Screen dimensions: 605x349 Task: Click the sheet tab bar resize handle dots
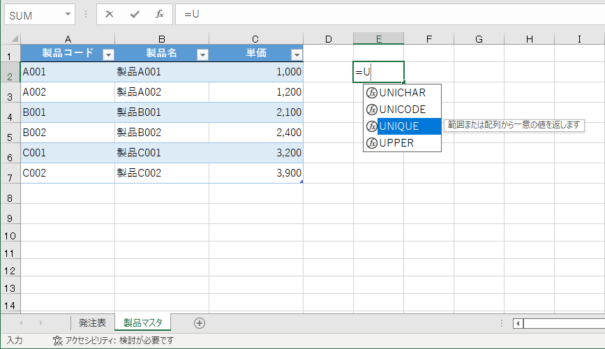[x=502, y=323]
